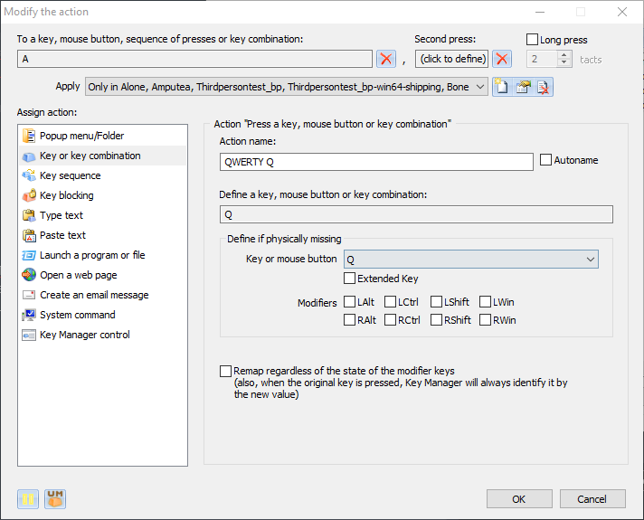Click the edit exception icon beside Apply dropdown
The height and width of the screenshot is (520, 644).
click(x=523, y=87)
